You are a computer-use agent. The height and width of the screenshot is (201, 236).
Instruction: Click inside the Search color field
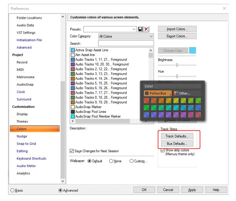tap(126, 43)
